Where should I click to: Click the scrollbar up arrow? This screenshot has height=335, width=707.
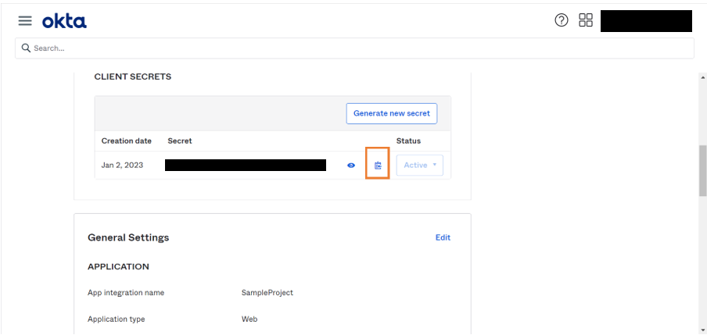coord(702,78)
